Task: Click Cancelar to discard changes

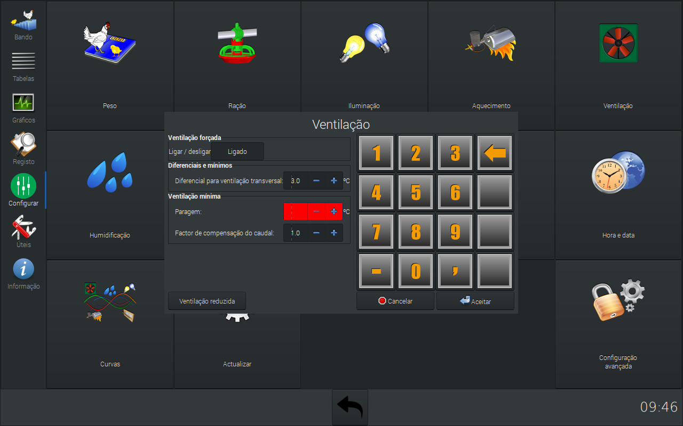Action: pyautogui.click(x=395, y=301)
